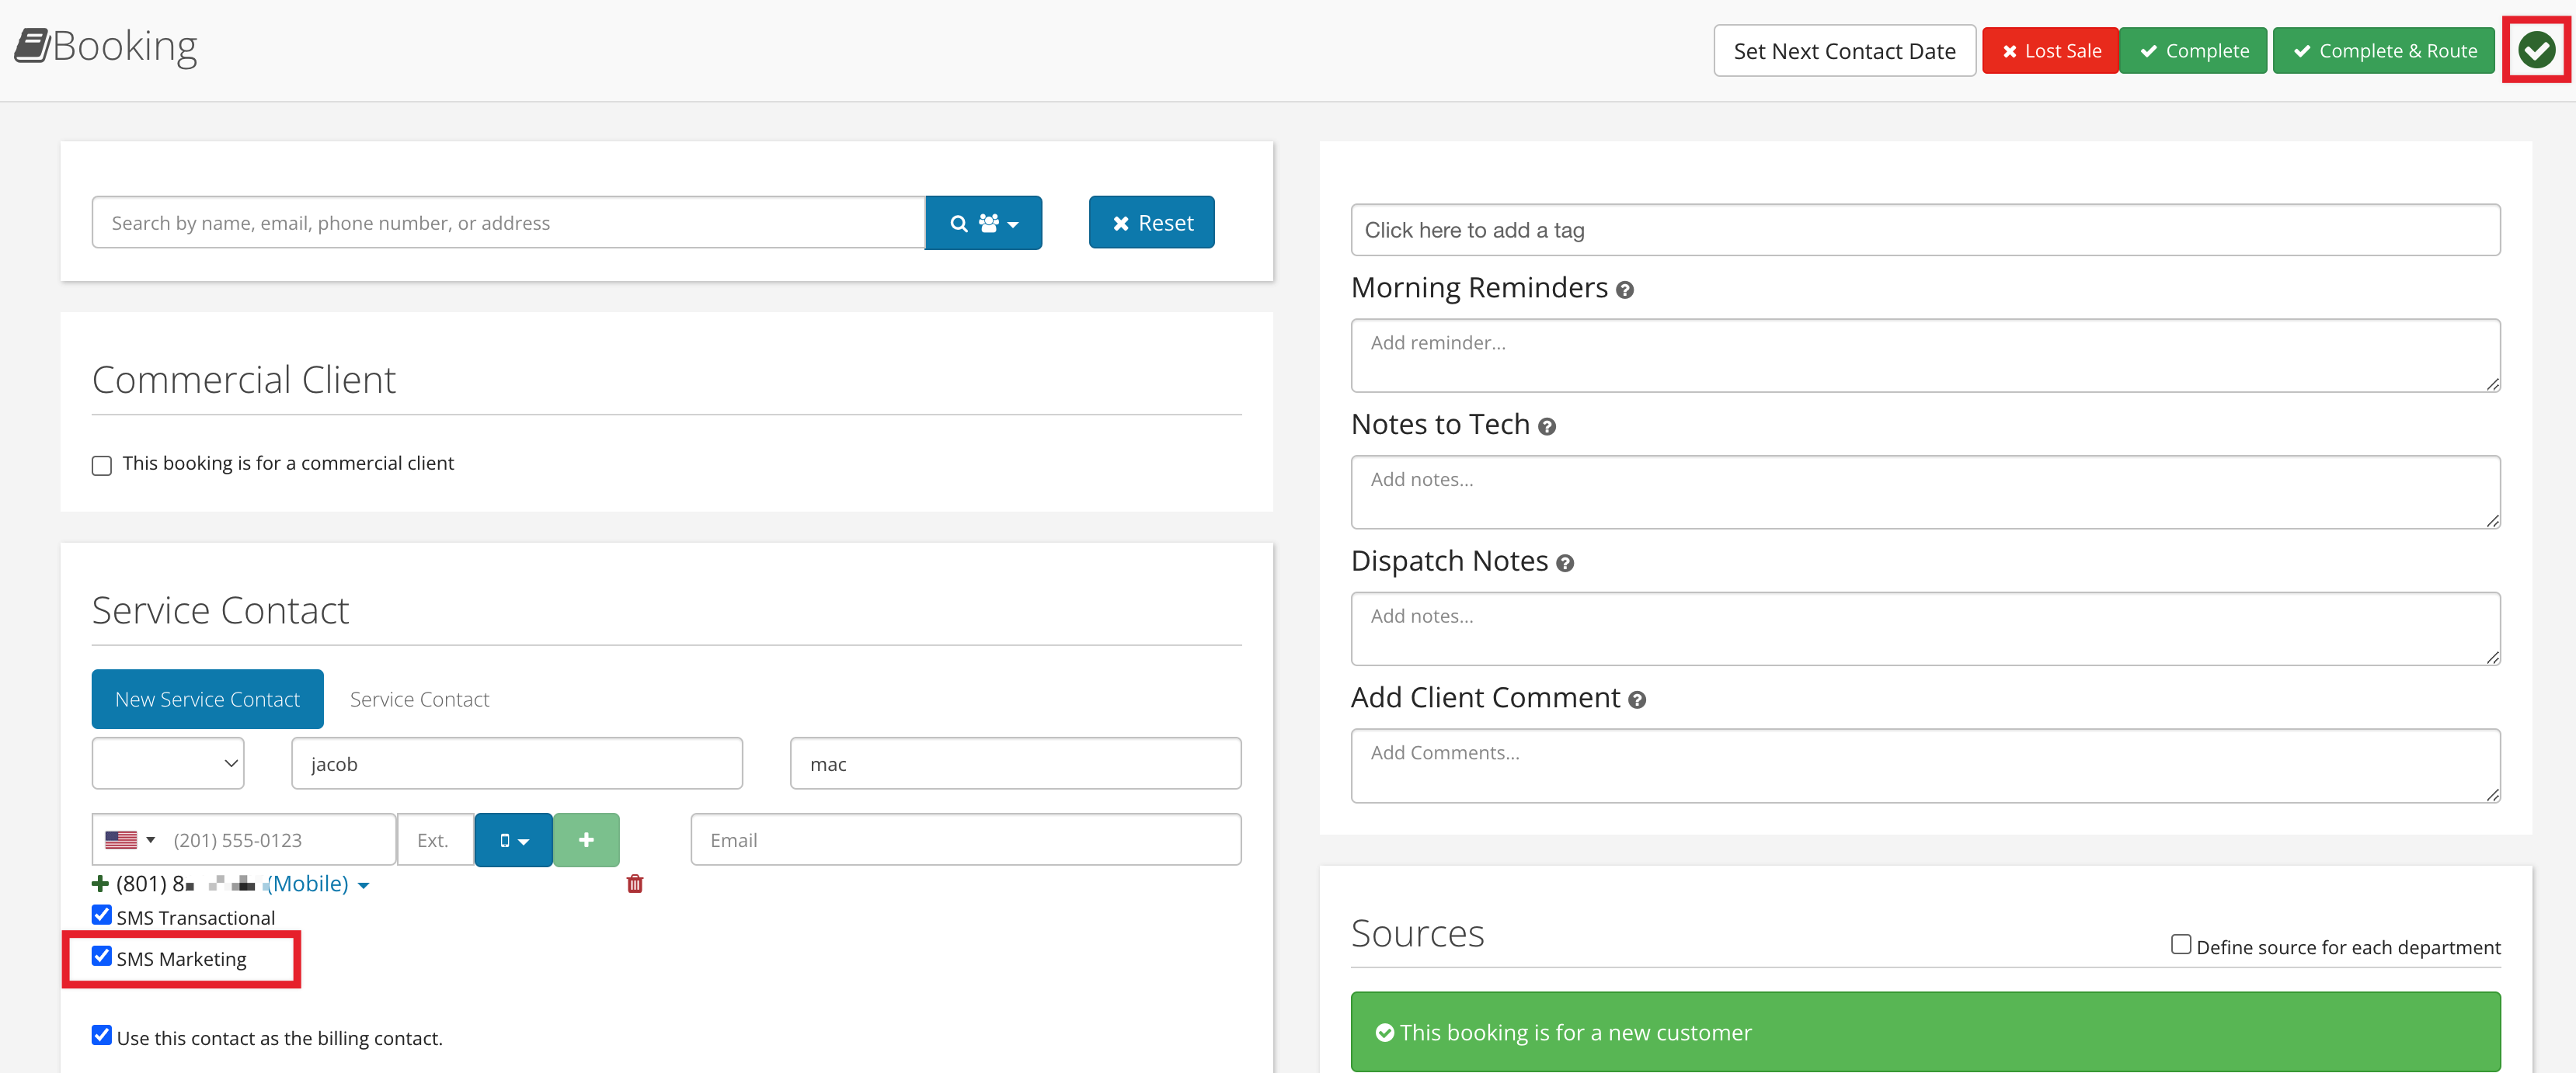Viewport: 2576px width, 1073px height.
Task: Click the Notes to Tech help icon
Action: [x=1547, y=428]
